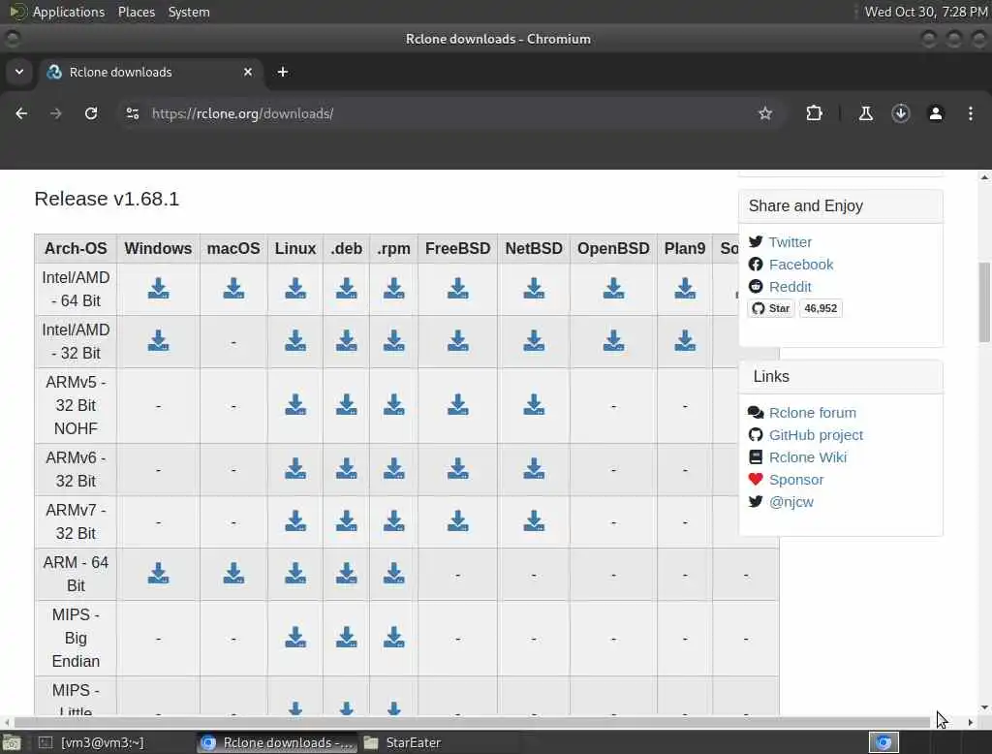Download Linux Intel/AMD 64 Bit zip

click(295, 289)
